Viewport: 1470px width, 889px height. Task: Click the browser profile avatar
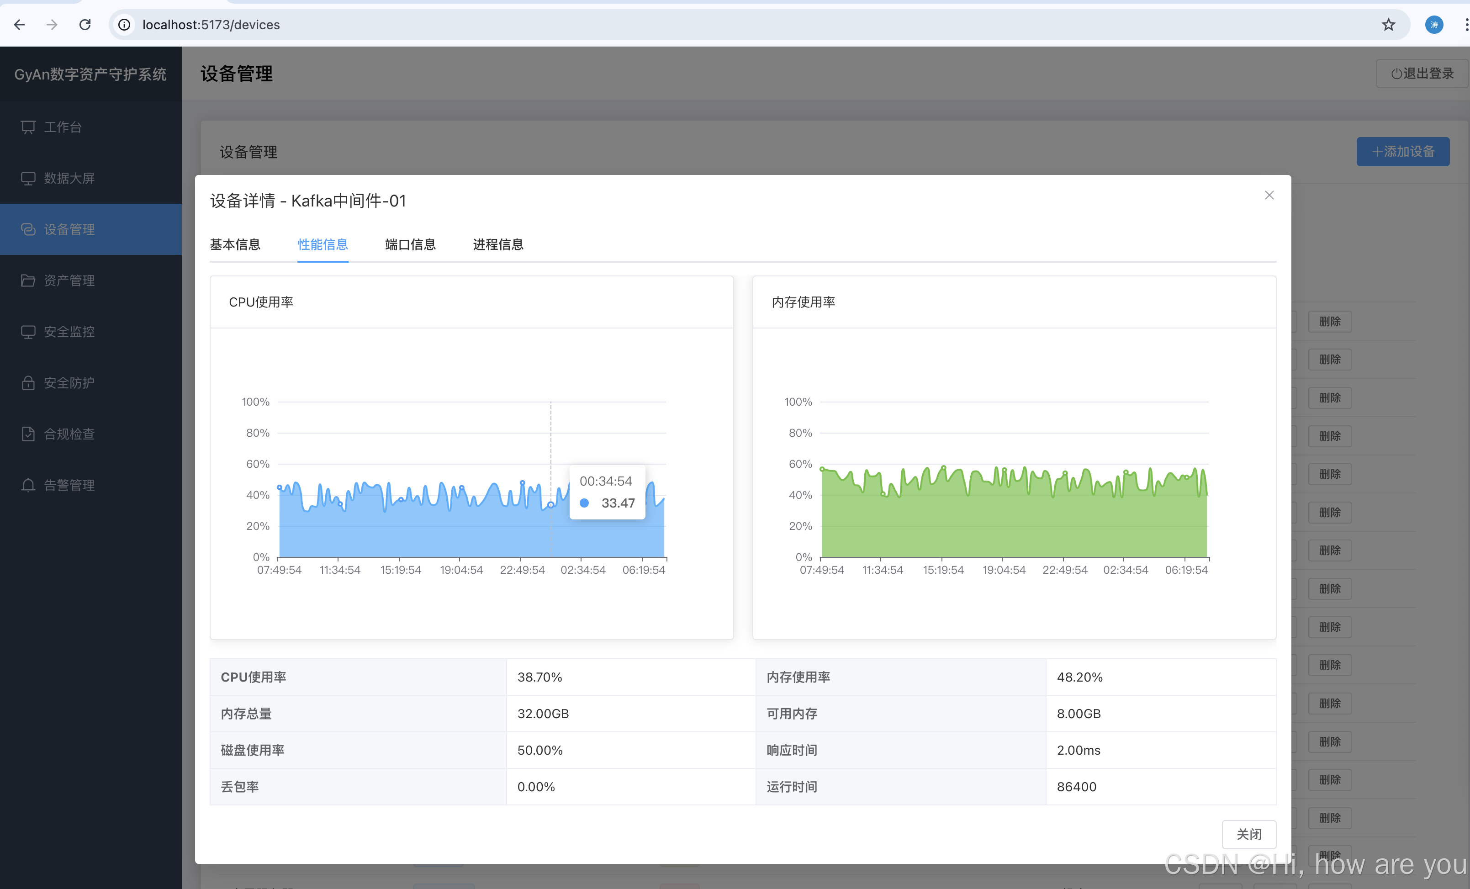1434,25
